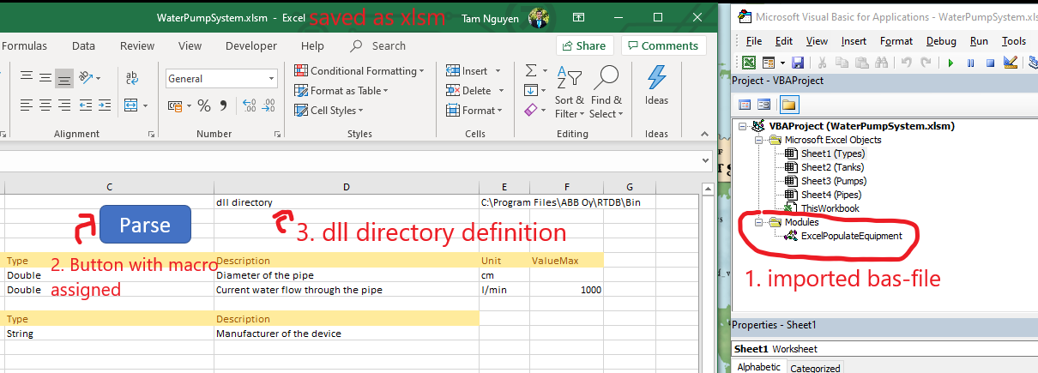This screenshot has width=1038, height=373.
Task: Apply comma style number format
Action: click(224, 106)
